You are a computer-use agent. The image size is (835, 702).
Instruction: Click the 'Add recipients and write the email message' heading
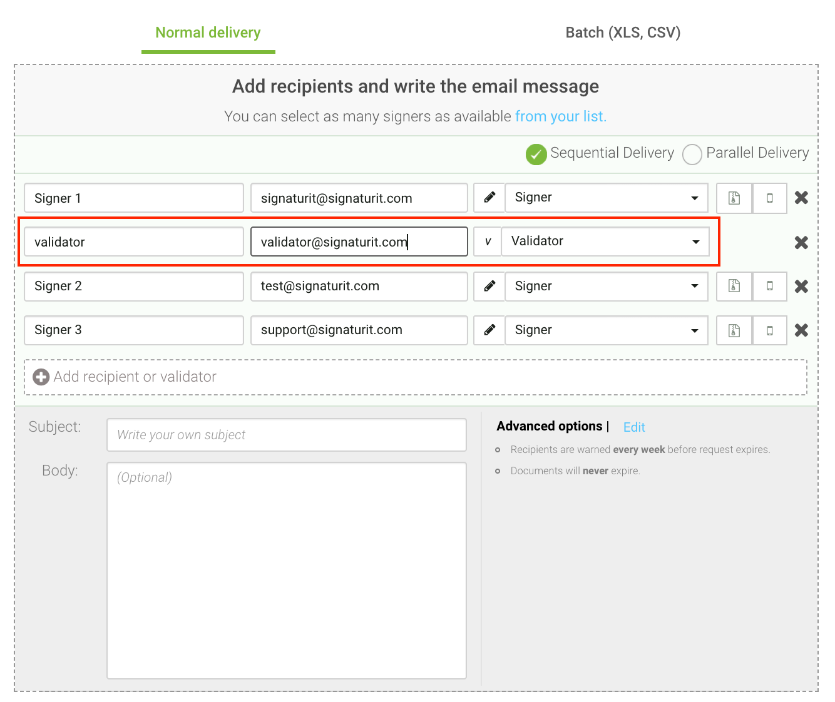click(x=416, y=86)
